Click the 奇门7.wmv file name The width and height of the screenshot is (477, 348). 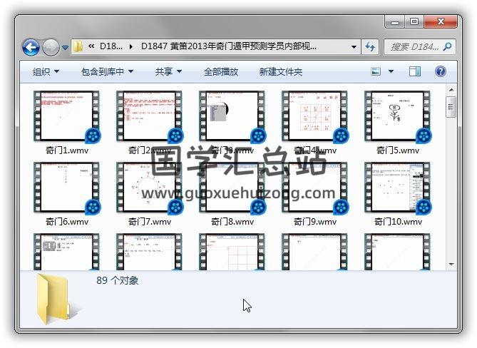[150, 222]
